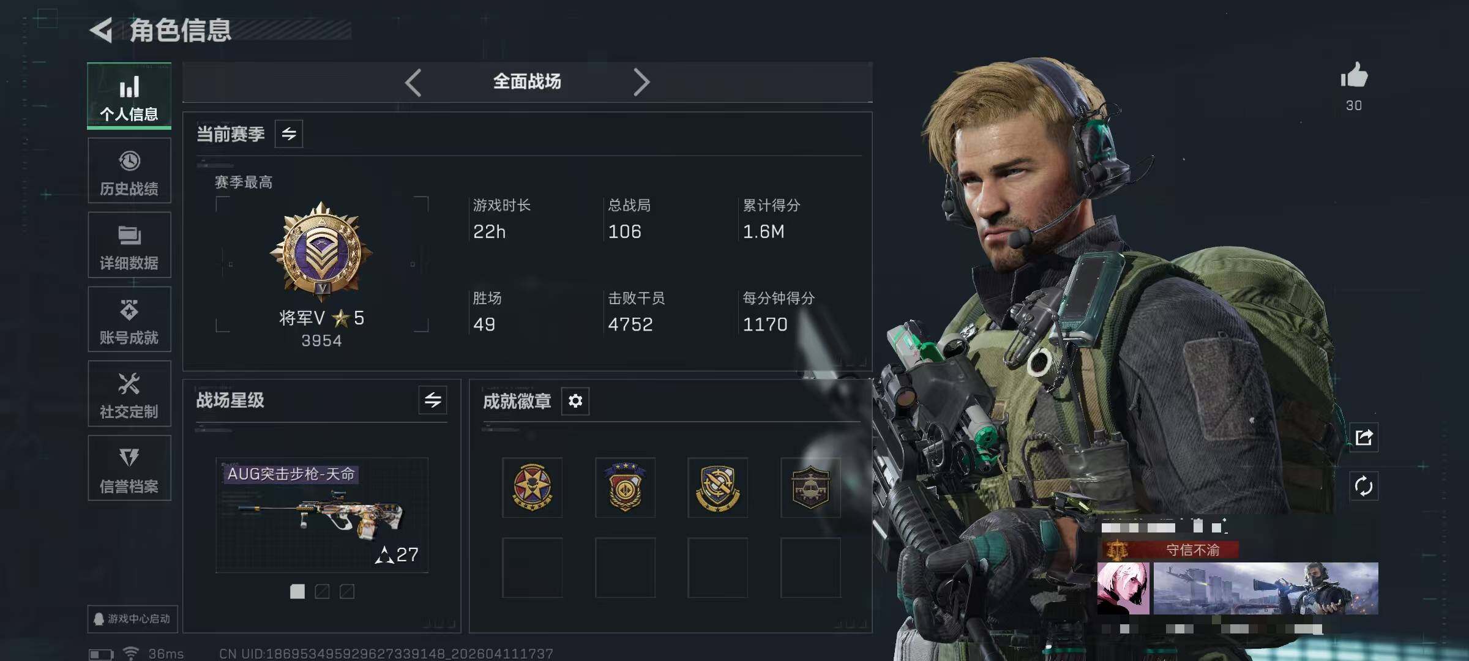The image size is (1469, 661).
Task: Switch to the next mode with right chevron
Action: (x=641, y=82)
